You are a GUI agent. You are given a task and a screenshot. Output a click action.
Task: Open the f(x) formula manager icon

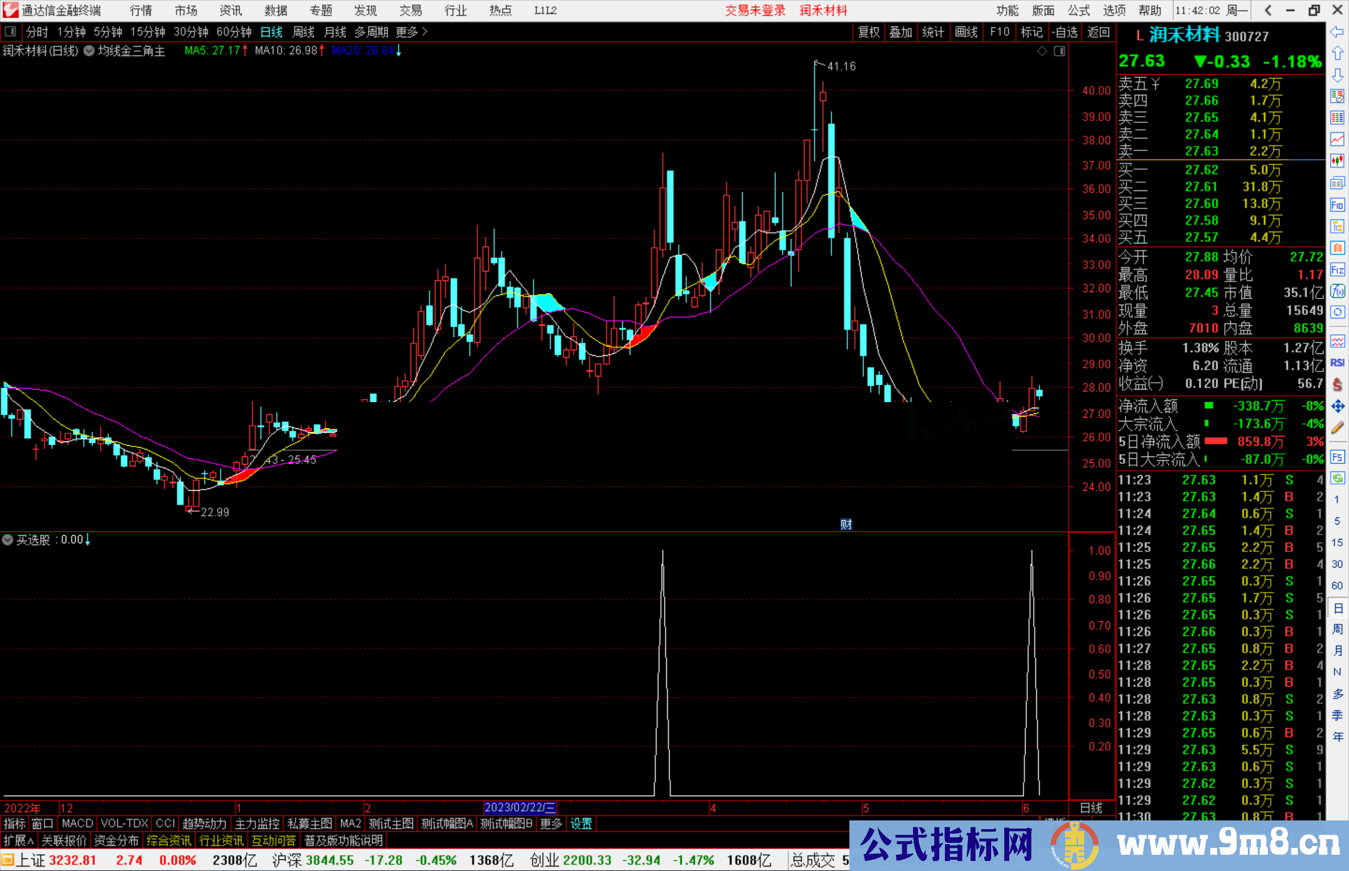(1337, 291)
